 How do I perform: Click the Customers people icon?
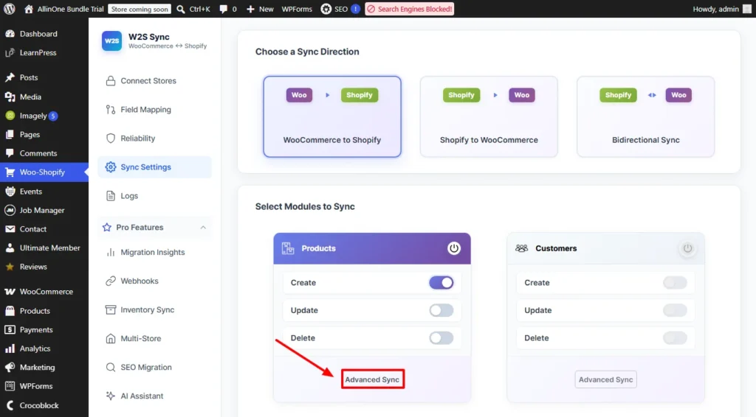point(522,248)
